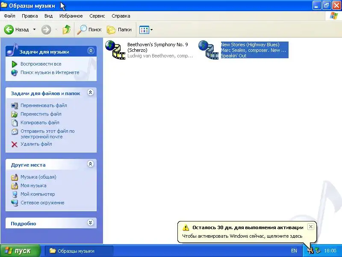Open the Search (Поиск) toolbar button

click(x=89, y=30)
